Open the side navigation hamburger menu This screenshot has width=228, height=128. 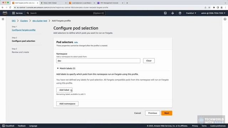(x=3, y=19)
